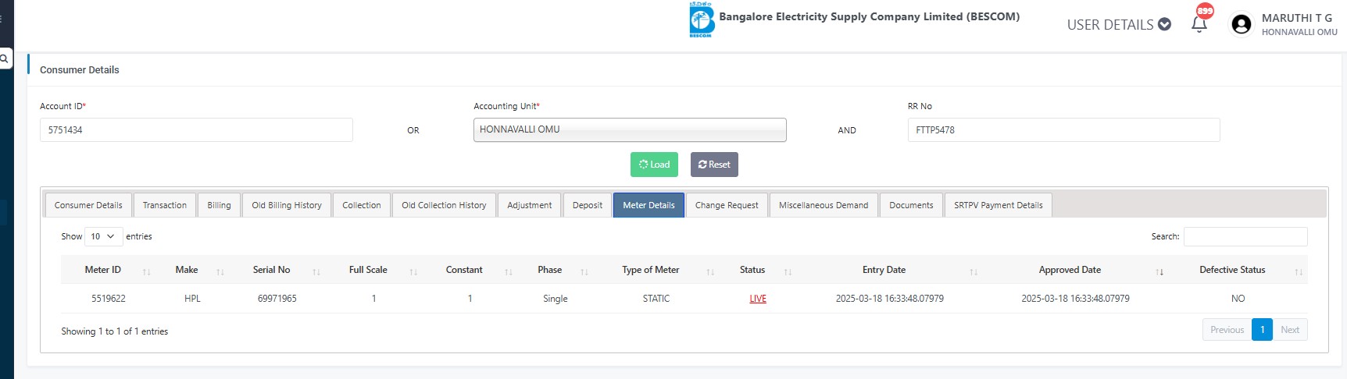Switch to the Billing tab

[219, 205]
